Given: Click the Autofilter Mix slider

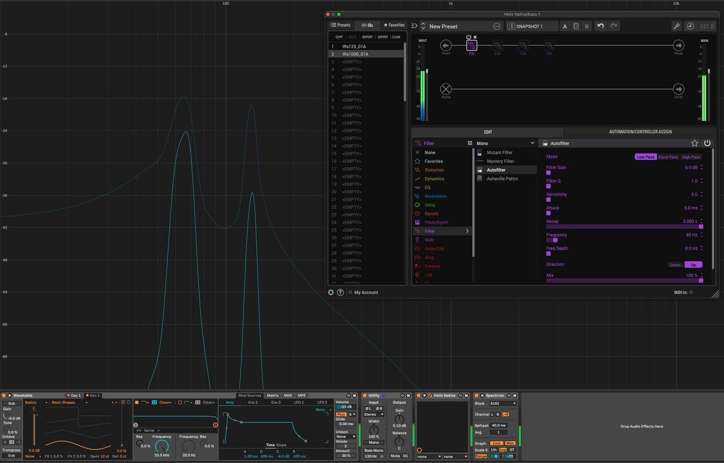Looking at the screenshot, I should click(x=624, y=280).
